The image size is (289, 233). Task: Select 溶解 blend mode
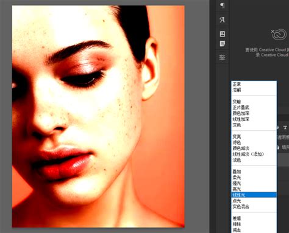(x=237, y=90)
